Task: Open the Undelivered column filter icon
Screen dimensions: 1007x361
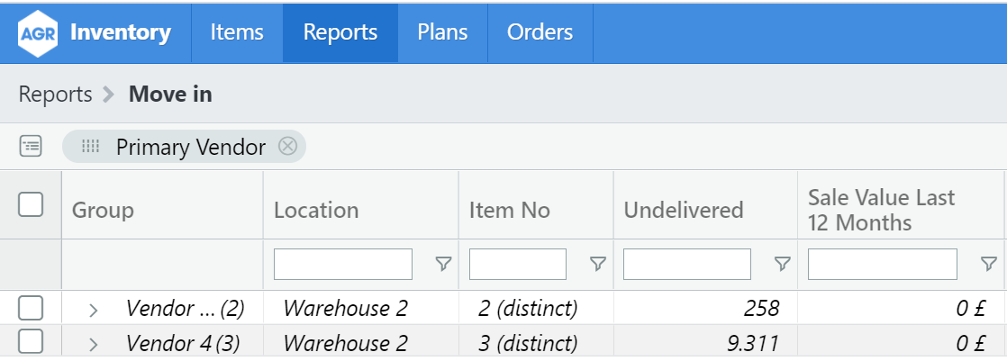Action: point(782,264)
